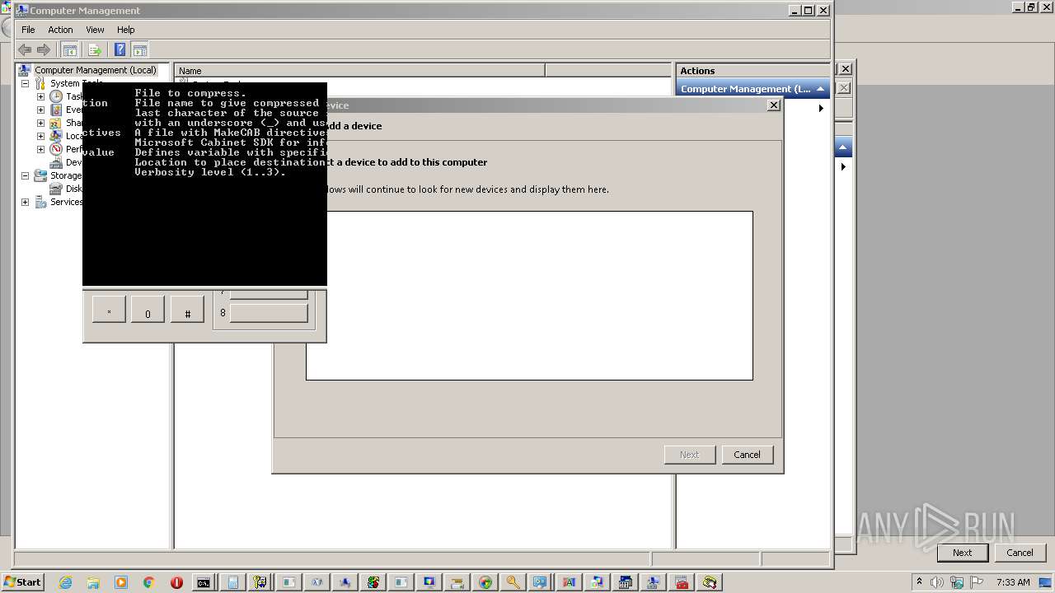Select the Local Users and Groups icon
Image resolution: width=1055 pixels, height=593 pixels.
[x=56, y=136]
